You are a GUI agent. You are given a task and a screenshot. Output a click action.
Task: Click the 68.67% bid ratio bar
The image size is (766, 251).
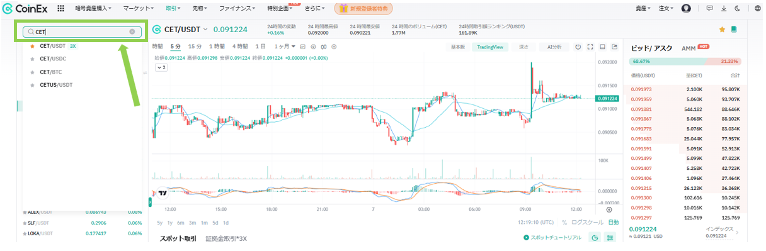[668, 62]
